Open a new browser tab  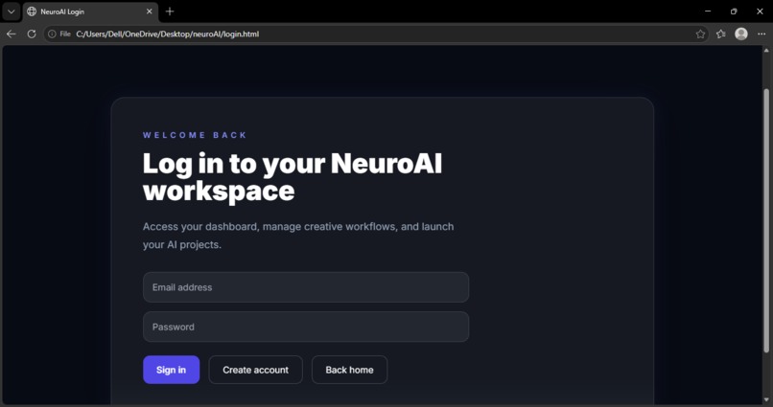pos(170,11)
